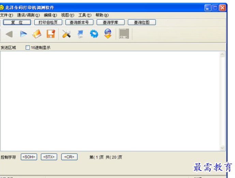Save using the orange floppy disk icon
This screenshot has height=178, width=235.
pos(51,34)
